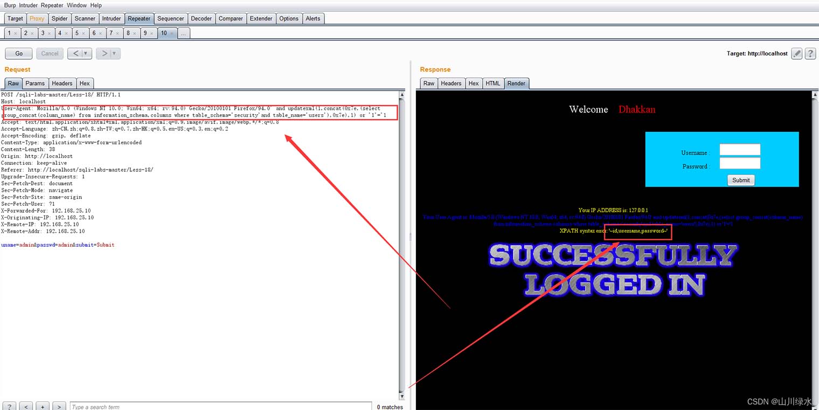Click the plus search options button
The height and width of the screenshot is (410, 819).
click(x=43, y=406)
